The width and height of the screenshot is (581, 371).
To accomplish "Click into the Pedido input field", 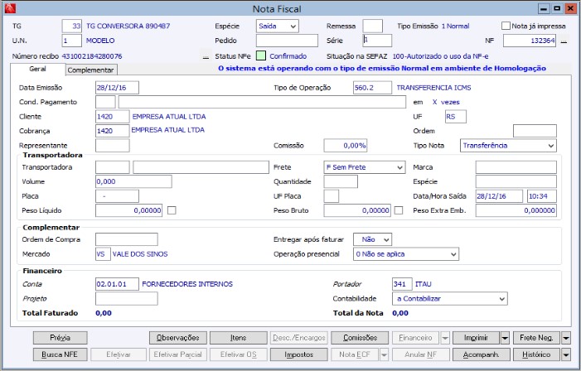I will [287, 41].
